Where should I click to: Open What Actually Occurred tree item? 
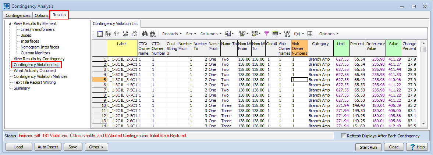[35, 71]
